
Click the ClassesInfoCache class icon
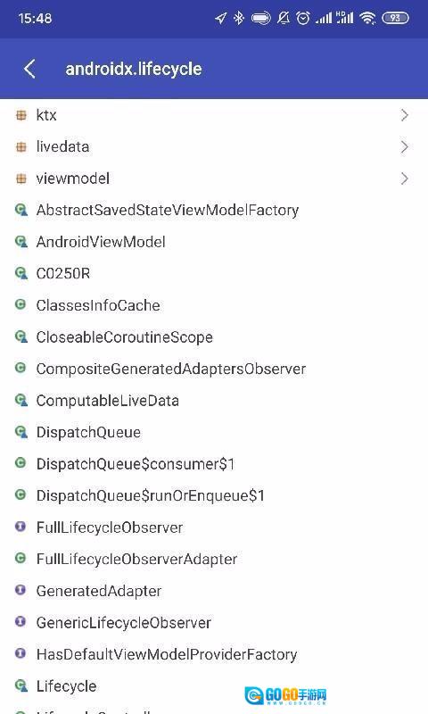click(x=21, y=304)
